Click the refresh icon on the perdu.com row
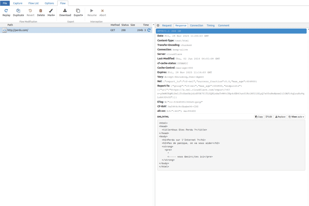 pyautogui.click(x=149, y=30)
